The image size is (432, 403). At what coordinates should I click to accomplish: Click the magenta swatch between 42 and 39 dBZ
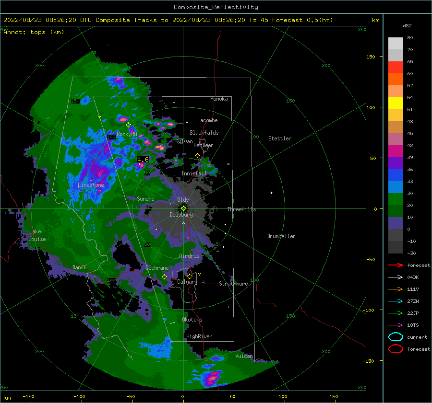[x=396, y=151]
